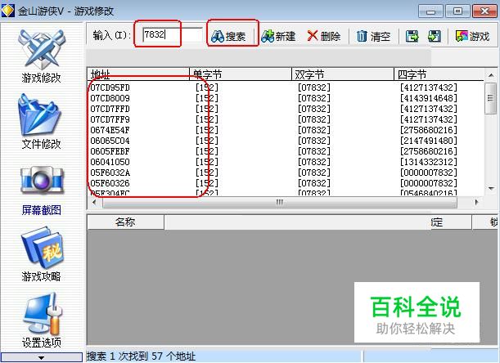The height and width of the screenshot is (363, 500).
Task: Click status text 搜索 1 次找到 57 个地址
Action: [141, 356]
